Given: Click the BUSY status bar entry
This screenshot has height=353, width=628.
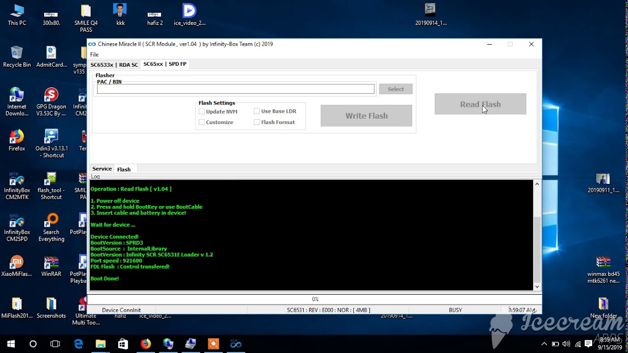Looking at the screenshot, I should 455,310.
